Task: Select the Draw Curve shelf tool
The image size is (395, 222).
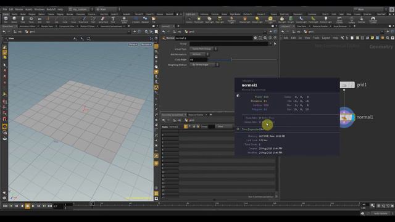Action: point(84,20)
